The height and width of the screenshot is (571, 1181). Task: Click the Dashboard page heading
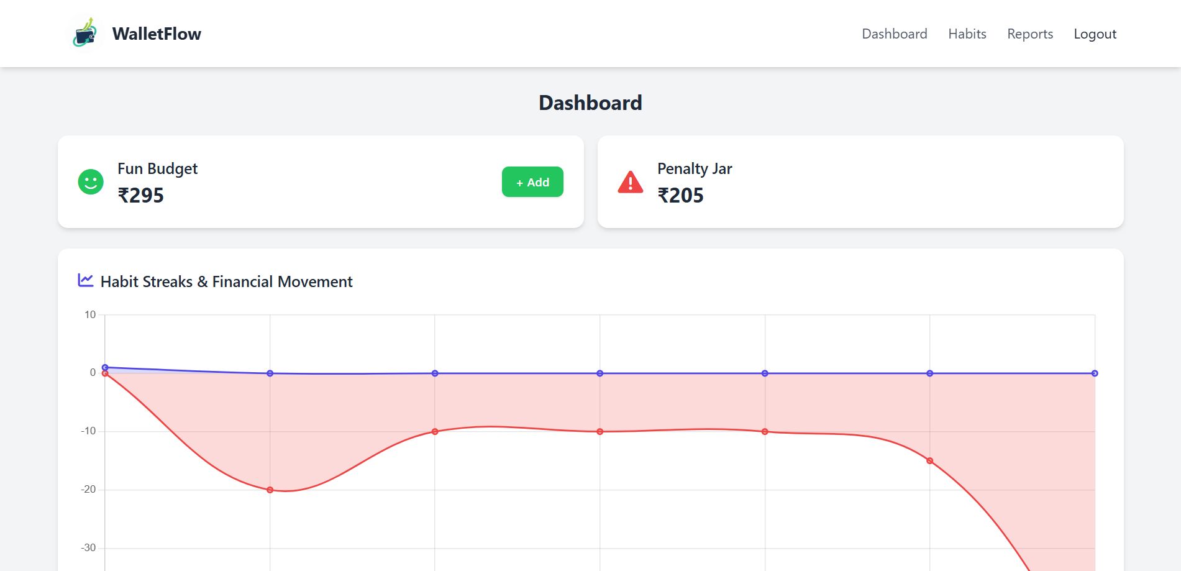coord(590,103)
